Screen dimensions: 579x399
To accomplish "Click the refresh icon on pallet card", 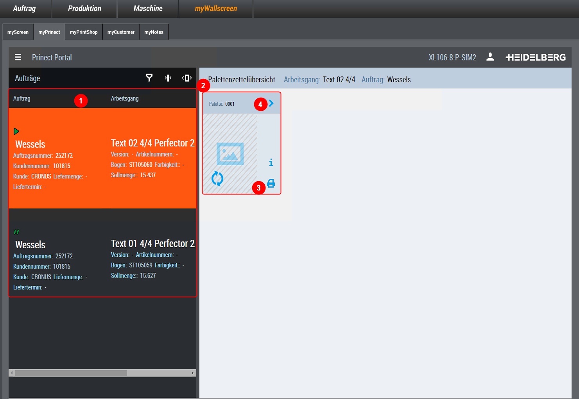I will (x=217, y=179).
